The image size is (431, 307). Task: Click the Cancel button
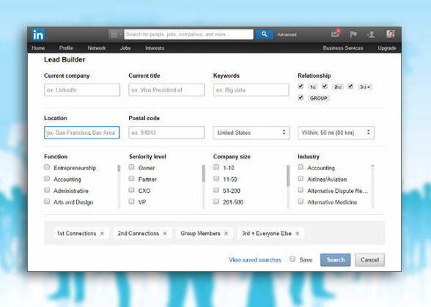pos(369,259)
